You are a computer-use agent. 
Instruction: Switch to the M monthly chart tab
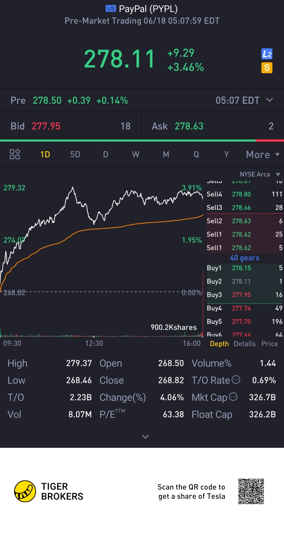(166, 154)
